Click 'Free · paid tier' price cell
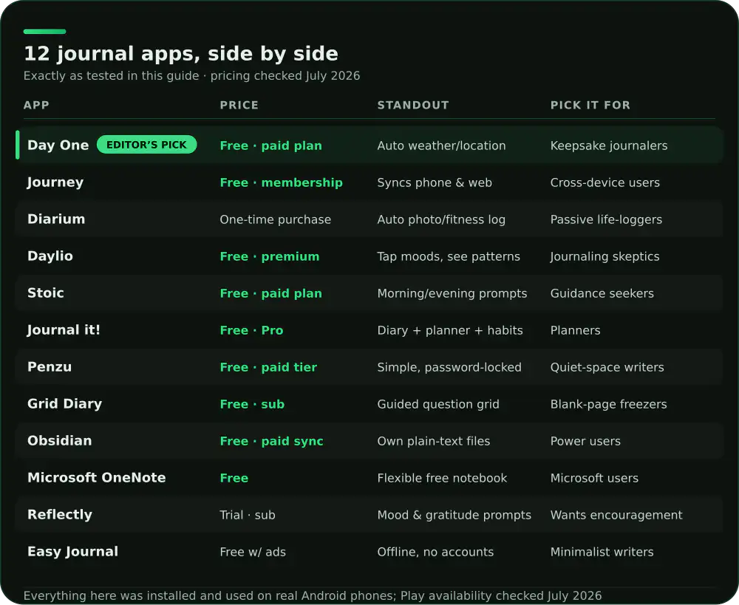Image resolution: width=739 pixels, height=605 pixels. click(x=269, y=367)
